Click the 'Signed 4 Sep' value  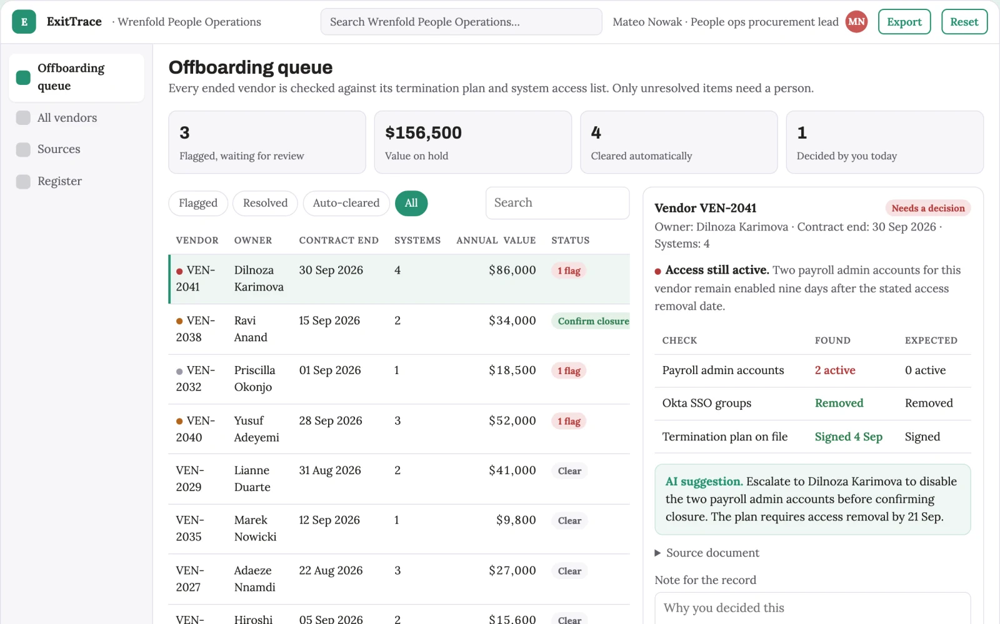[x=849, y=437]
